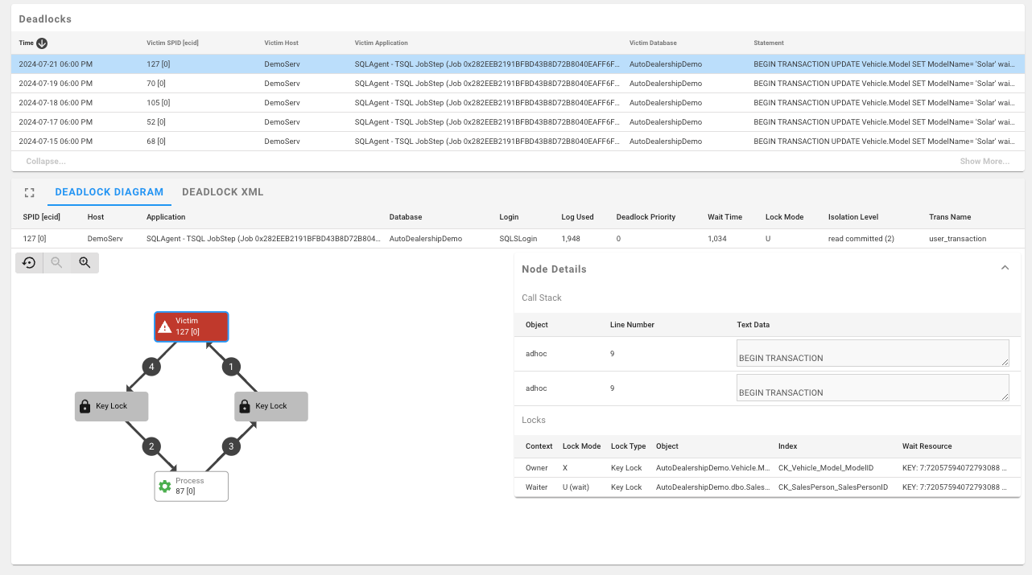Click Collapse below the deadlocks grid
This screenshot has width=1032, height=575.
(45, 161)
